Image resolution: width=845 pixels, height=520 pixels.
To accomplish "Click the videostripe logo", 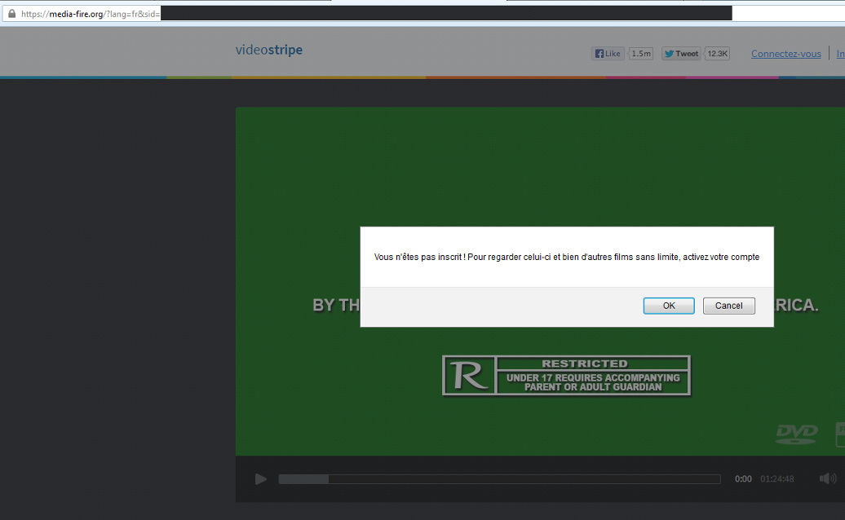I will 268,51.
